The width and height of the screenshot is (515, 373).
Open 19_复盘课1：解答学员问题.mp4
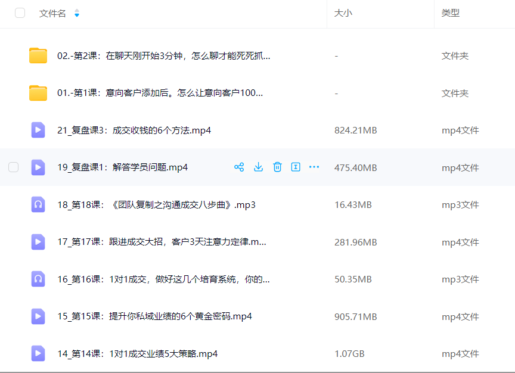[x=123, y=167]
